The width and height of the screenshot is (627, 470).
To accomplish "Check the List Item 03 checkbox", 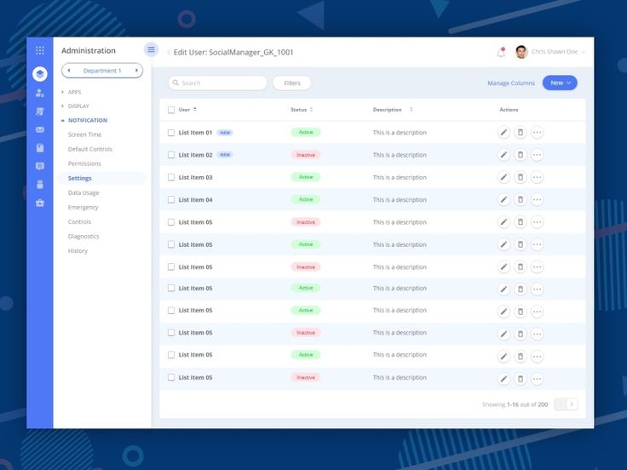I will [171, 177].
